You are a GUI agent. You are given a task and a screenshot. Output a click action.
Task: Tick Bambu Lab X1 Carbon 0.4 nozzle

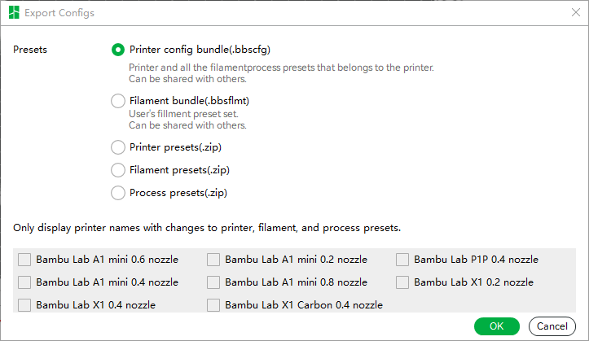tap(213, 305)
